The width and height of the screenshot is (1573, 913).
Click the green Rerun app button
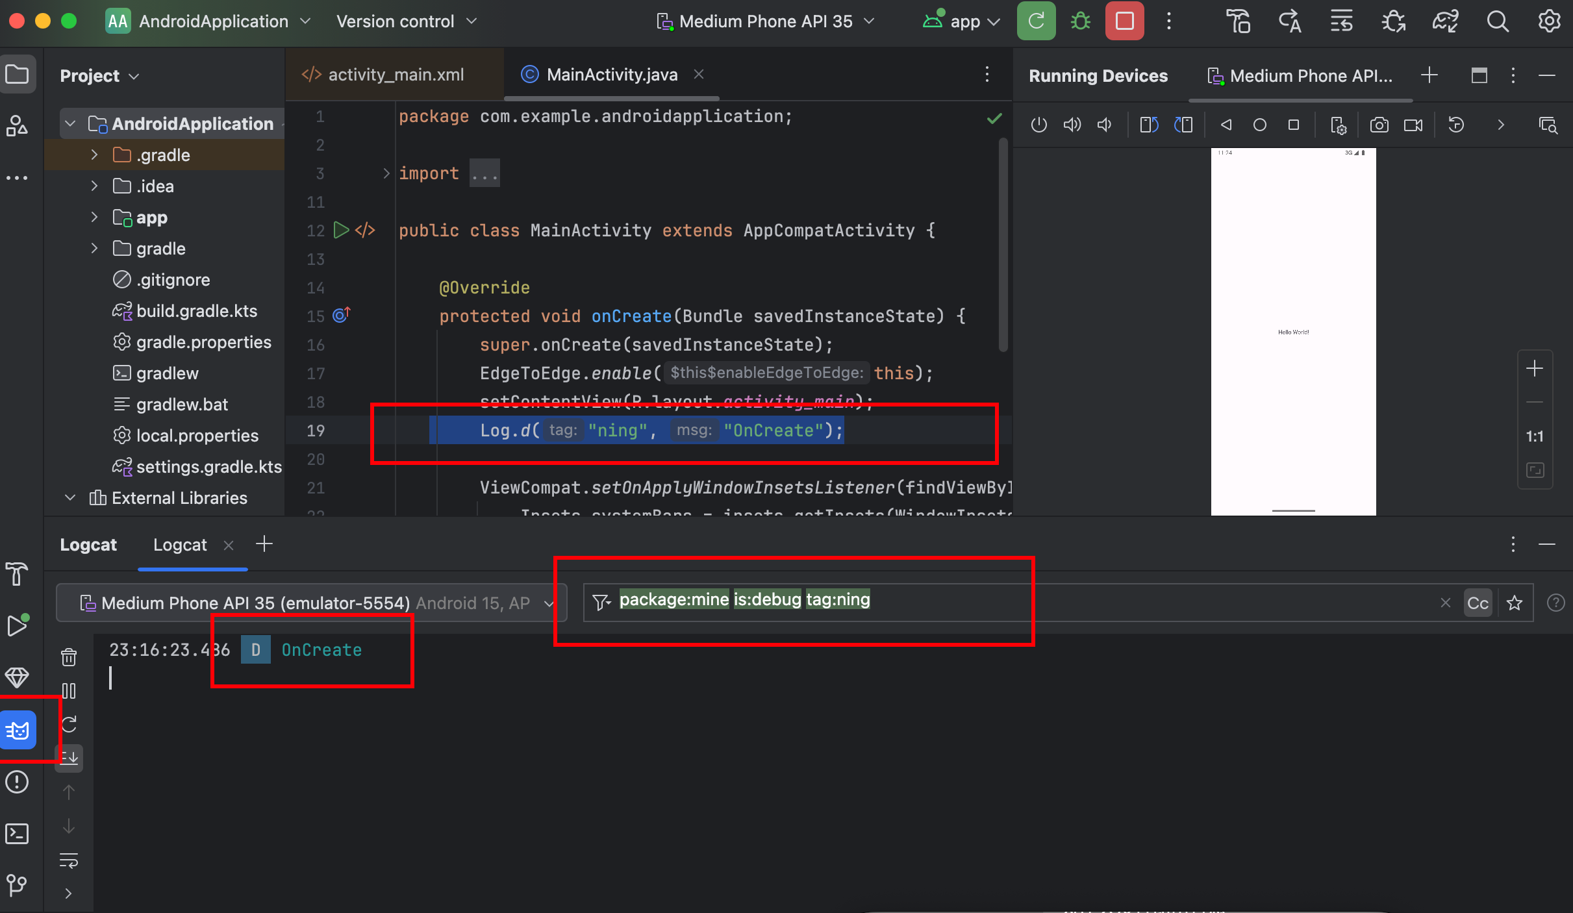1036,21
